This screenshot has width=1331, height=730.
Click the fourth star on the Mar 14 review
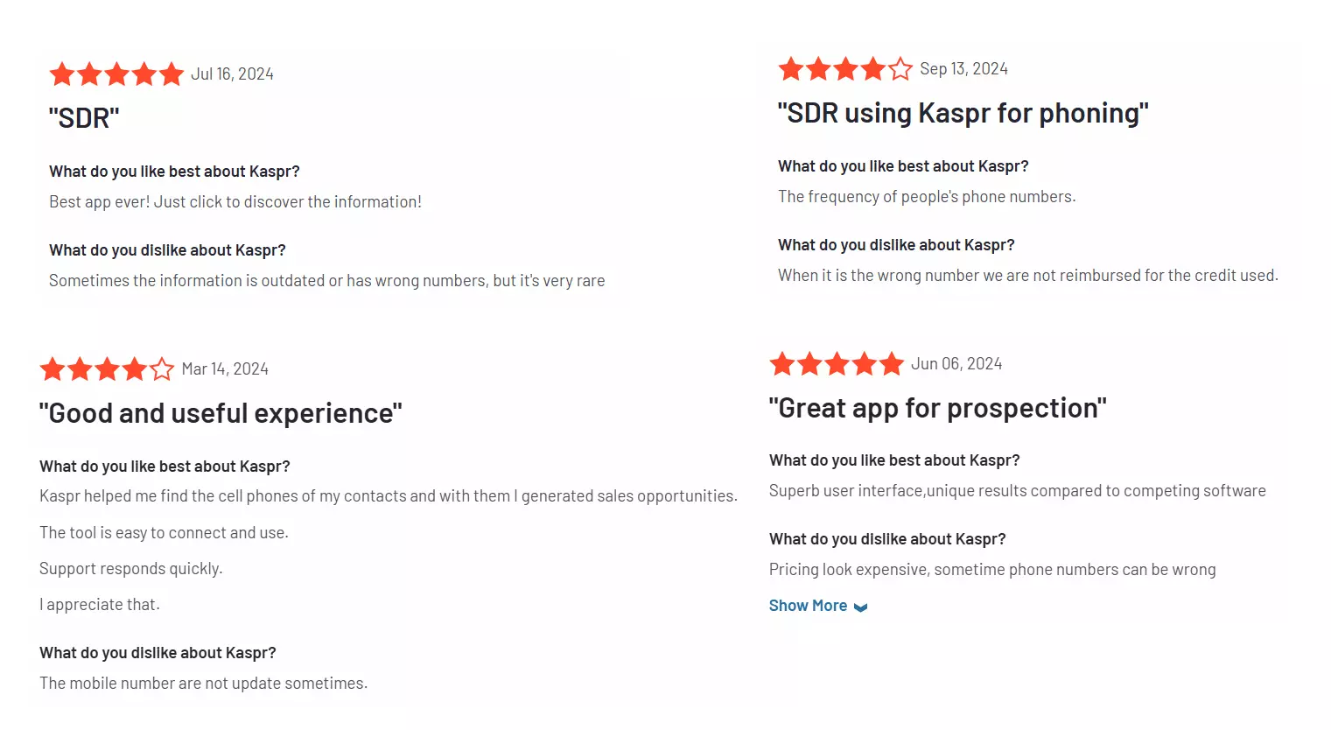pos(134,369)
